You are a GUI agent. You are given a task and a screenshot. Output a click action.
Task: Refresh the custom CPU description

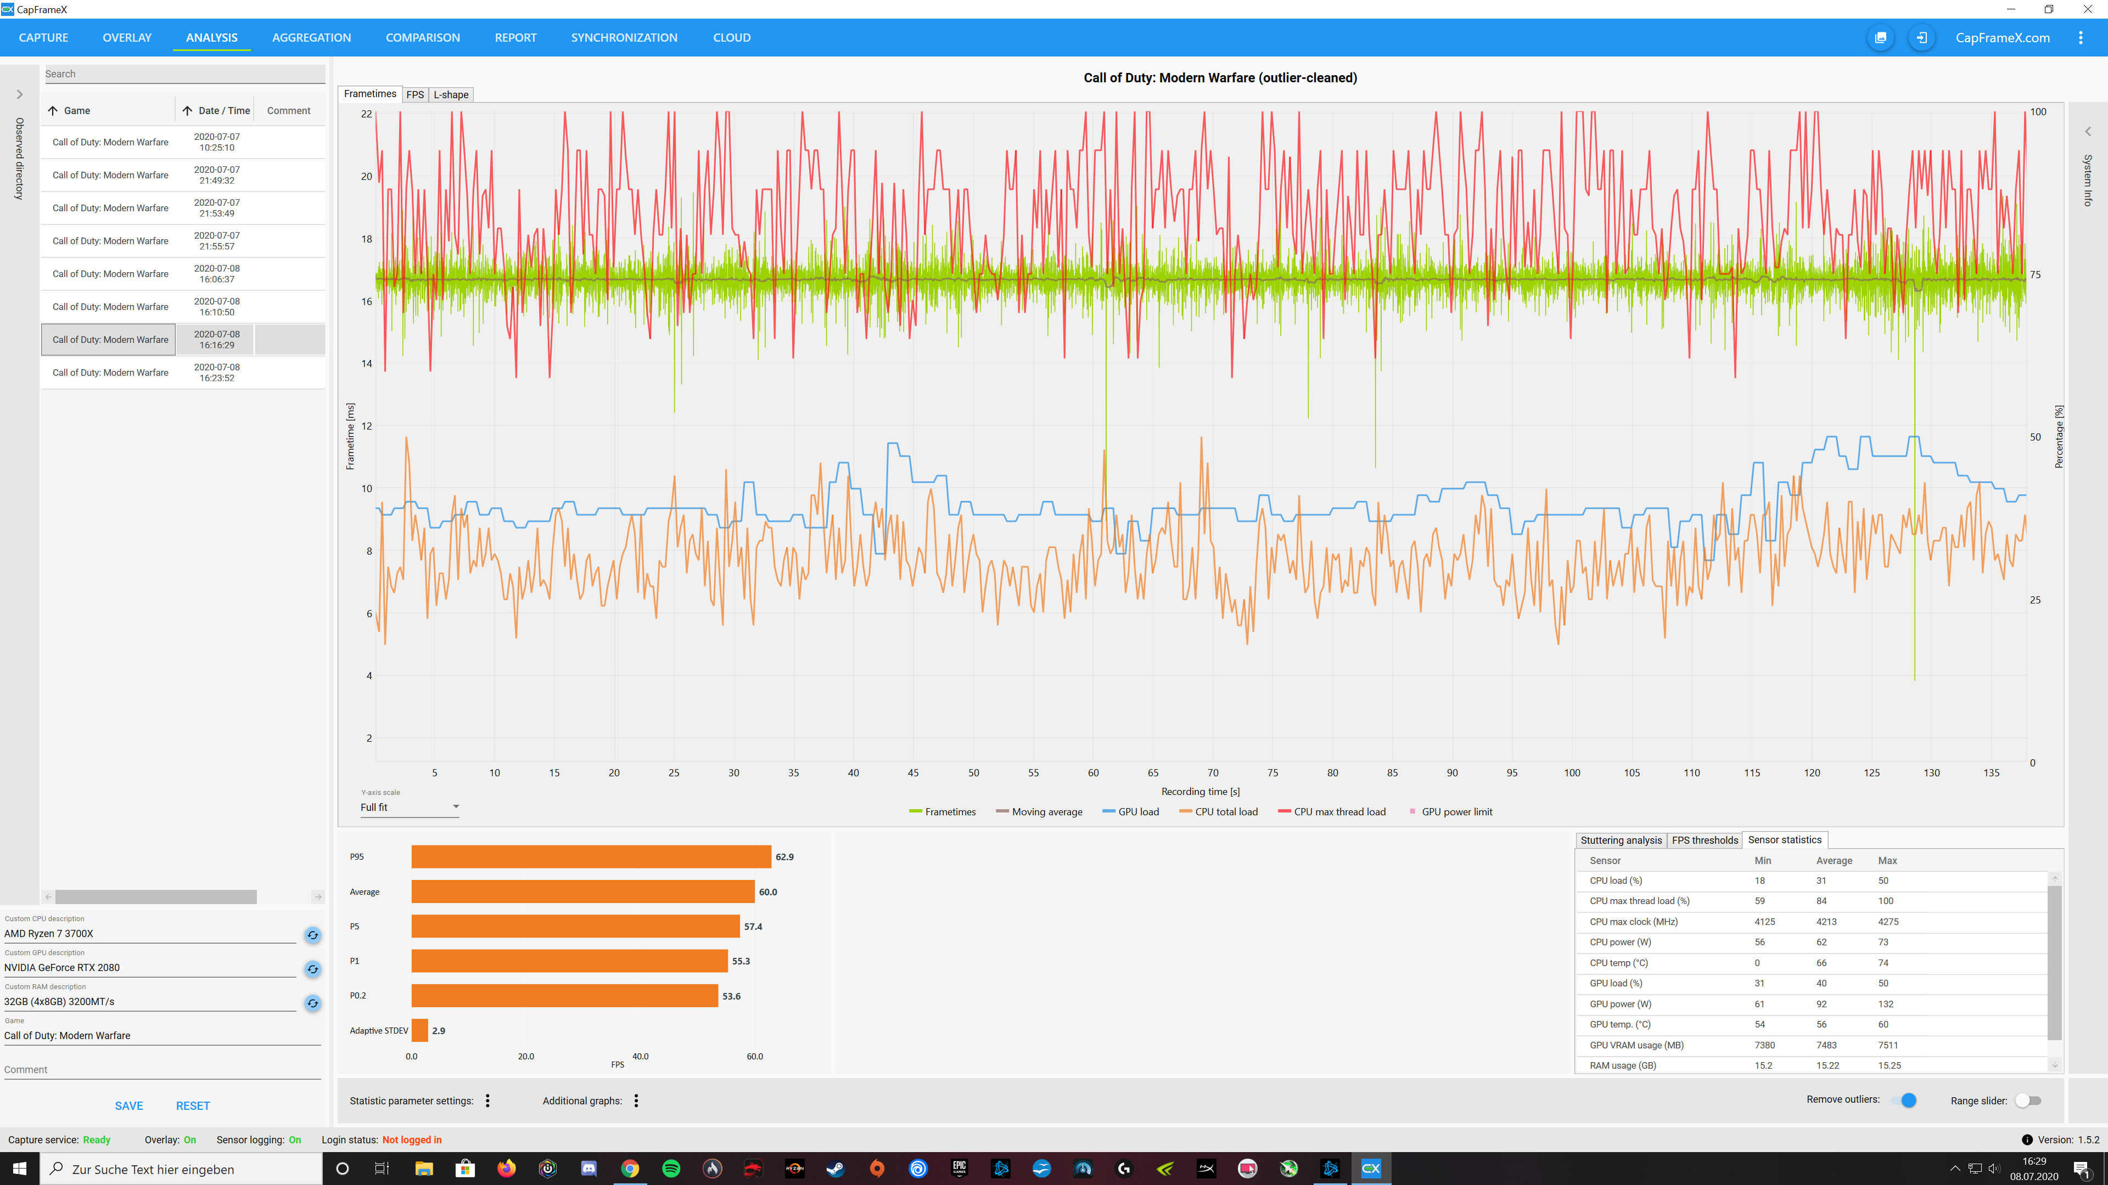[312, 935]
